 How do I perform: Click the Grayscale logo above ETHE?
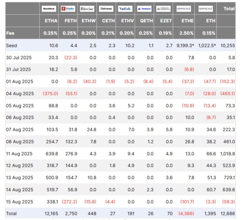184,9
